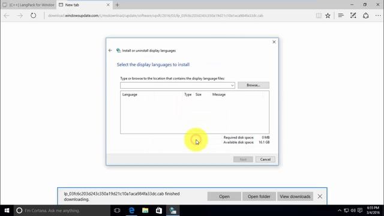Screen dimensions: 384x216
Task: Click the Next button in dialog
Action: (x=243, y=160)
